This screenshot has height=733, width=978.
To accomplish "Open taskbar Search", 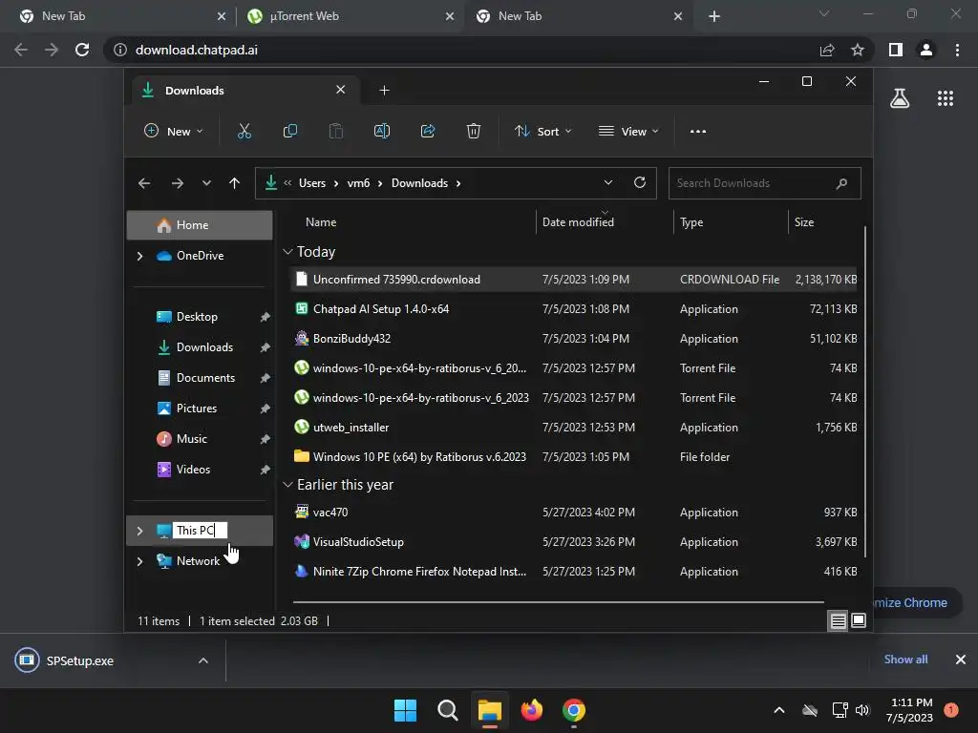I will 447,710.
